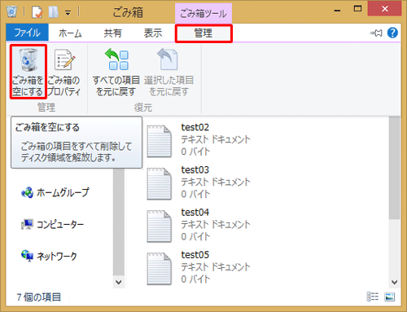Close the ごみ箱 window
This screenshot has height=312, width=407.
[384, 9]
